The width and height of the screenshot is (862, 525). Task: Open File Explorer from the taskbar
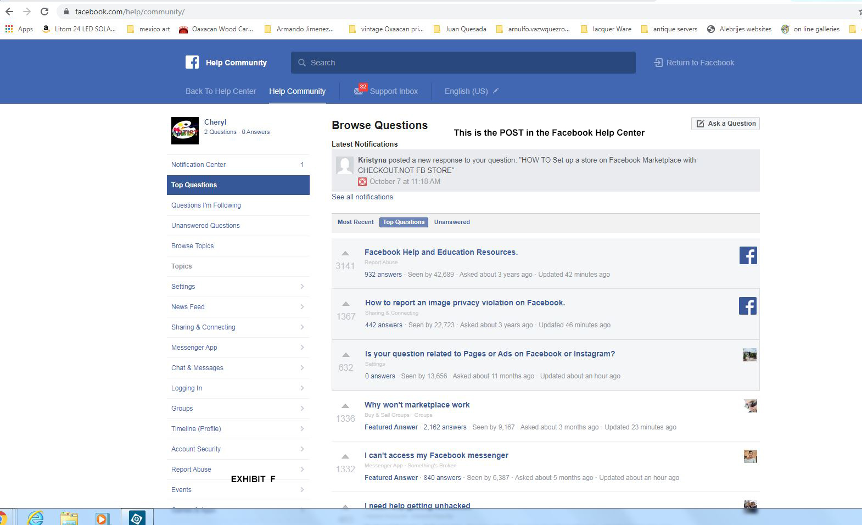pyautogui.click(x=69, y=518)
